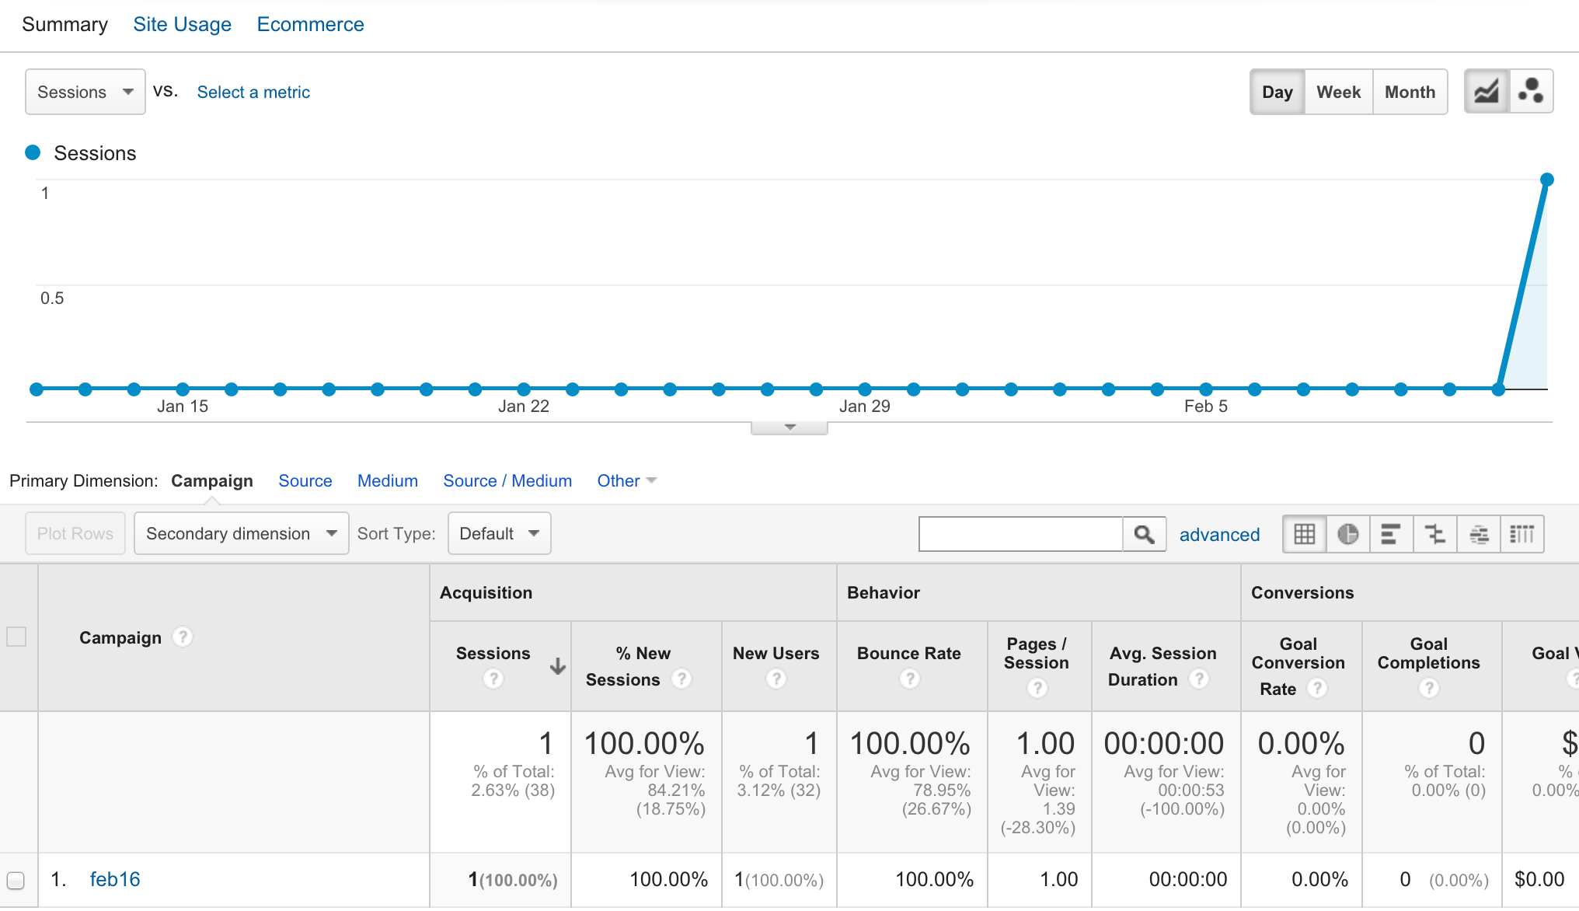This screenshot has width=1579, height=911.
Task: Click the table search magnifier button
Action: coord(1144,534)
